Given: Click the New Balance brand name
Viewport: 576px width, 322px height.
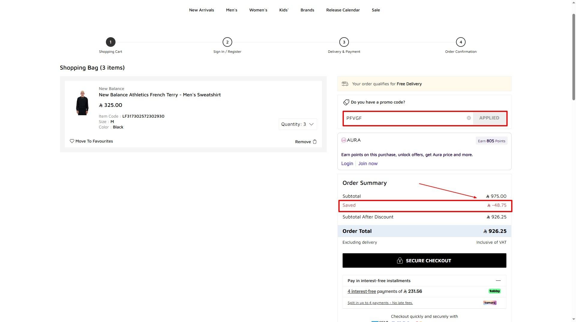Looking at the screenshot, I should (111, 89).
